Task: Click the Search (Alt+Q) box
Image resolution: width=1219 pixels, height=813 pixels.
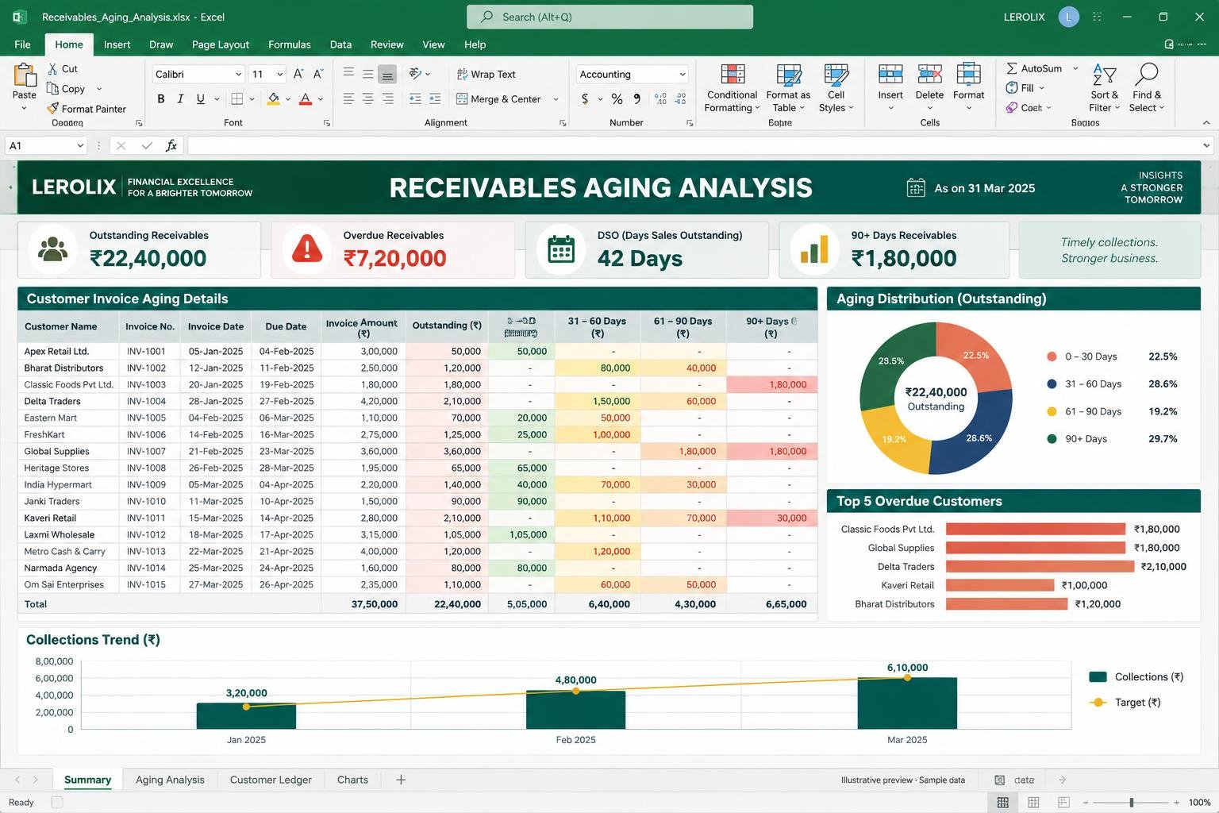Action: pos(609,17)
